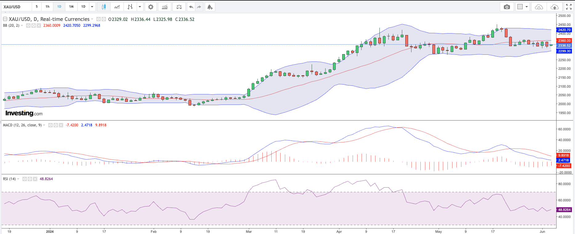
Task: Click the 2420.70 upper band price label
Action: click(564, 30)
